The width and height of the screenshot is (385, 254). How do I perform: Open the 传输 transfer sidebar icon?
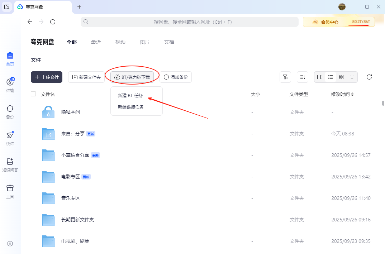coord(10,83)
